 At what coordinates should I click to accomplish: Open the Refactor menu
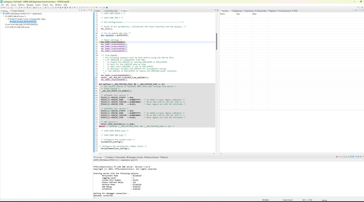[21, 5]
